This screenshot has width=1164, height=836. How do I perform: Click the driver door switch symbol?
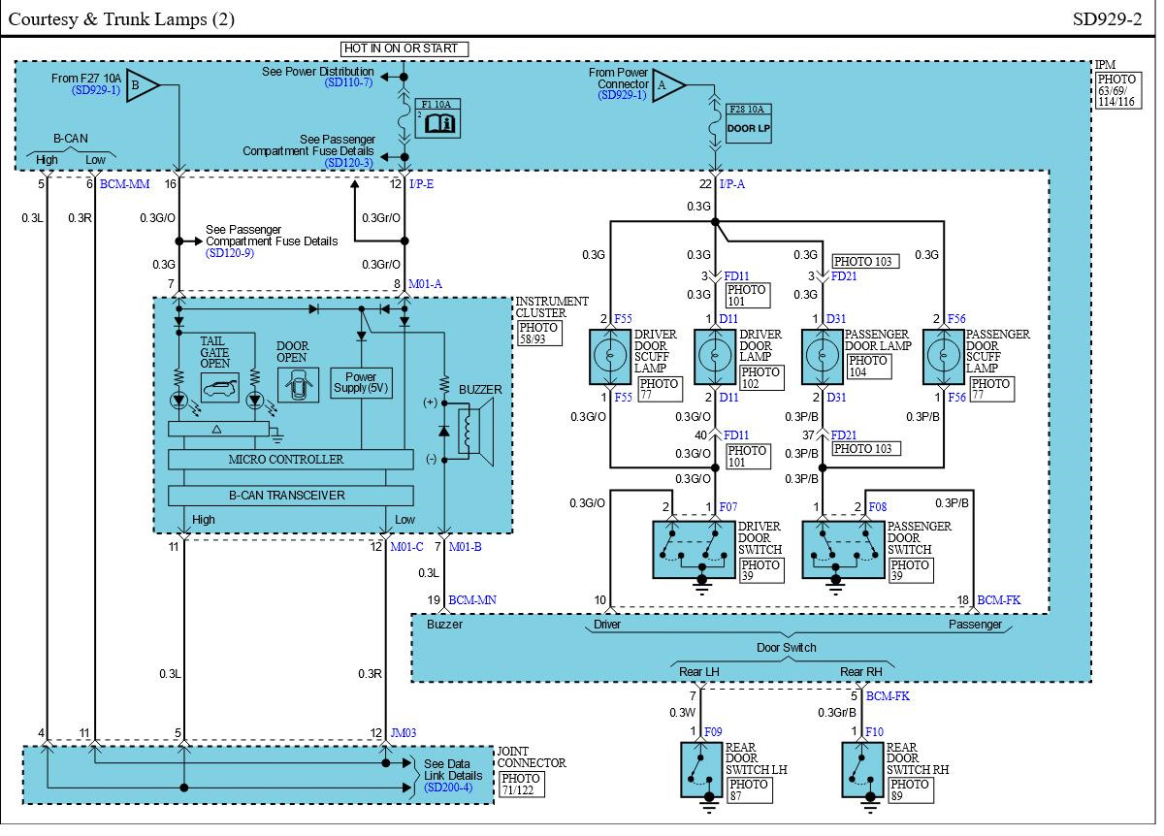coord(695,551)
